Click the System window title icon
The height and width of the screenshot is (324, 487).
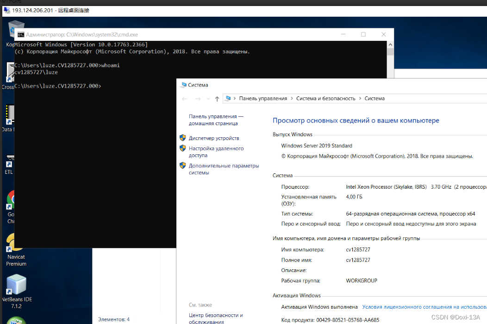pyautogui.click(x=184, y=85)
